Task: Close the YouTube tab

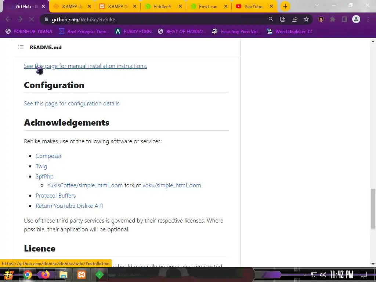Action: coord(271,7)
